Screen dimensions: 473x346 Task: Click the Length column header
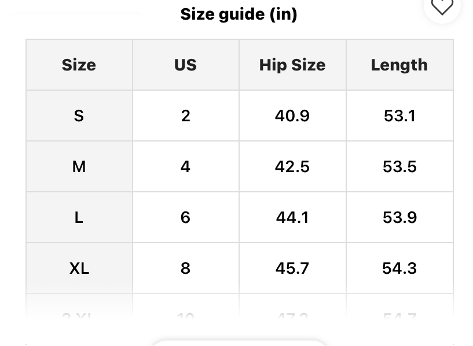[x=399, y=65]
